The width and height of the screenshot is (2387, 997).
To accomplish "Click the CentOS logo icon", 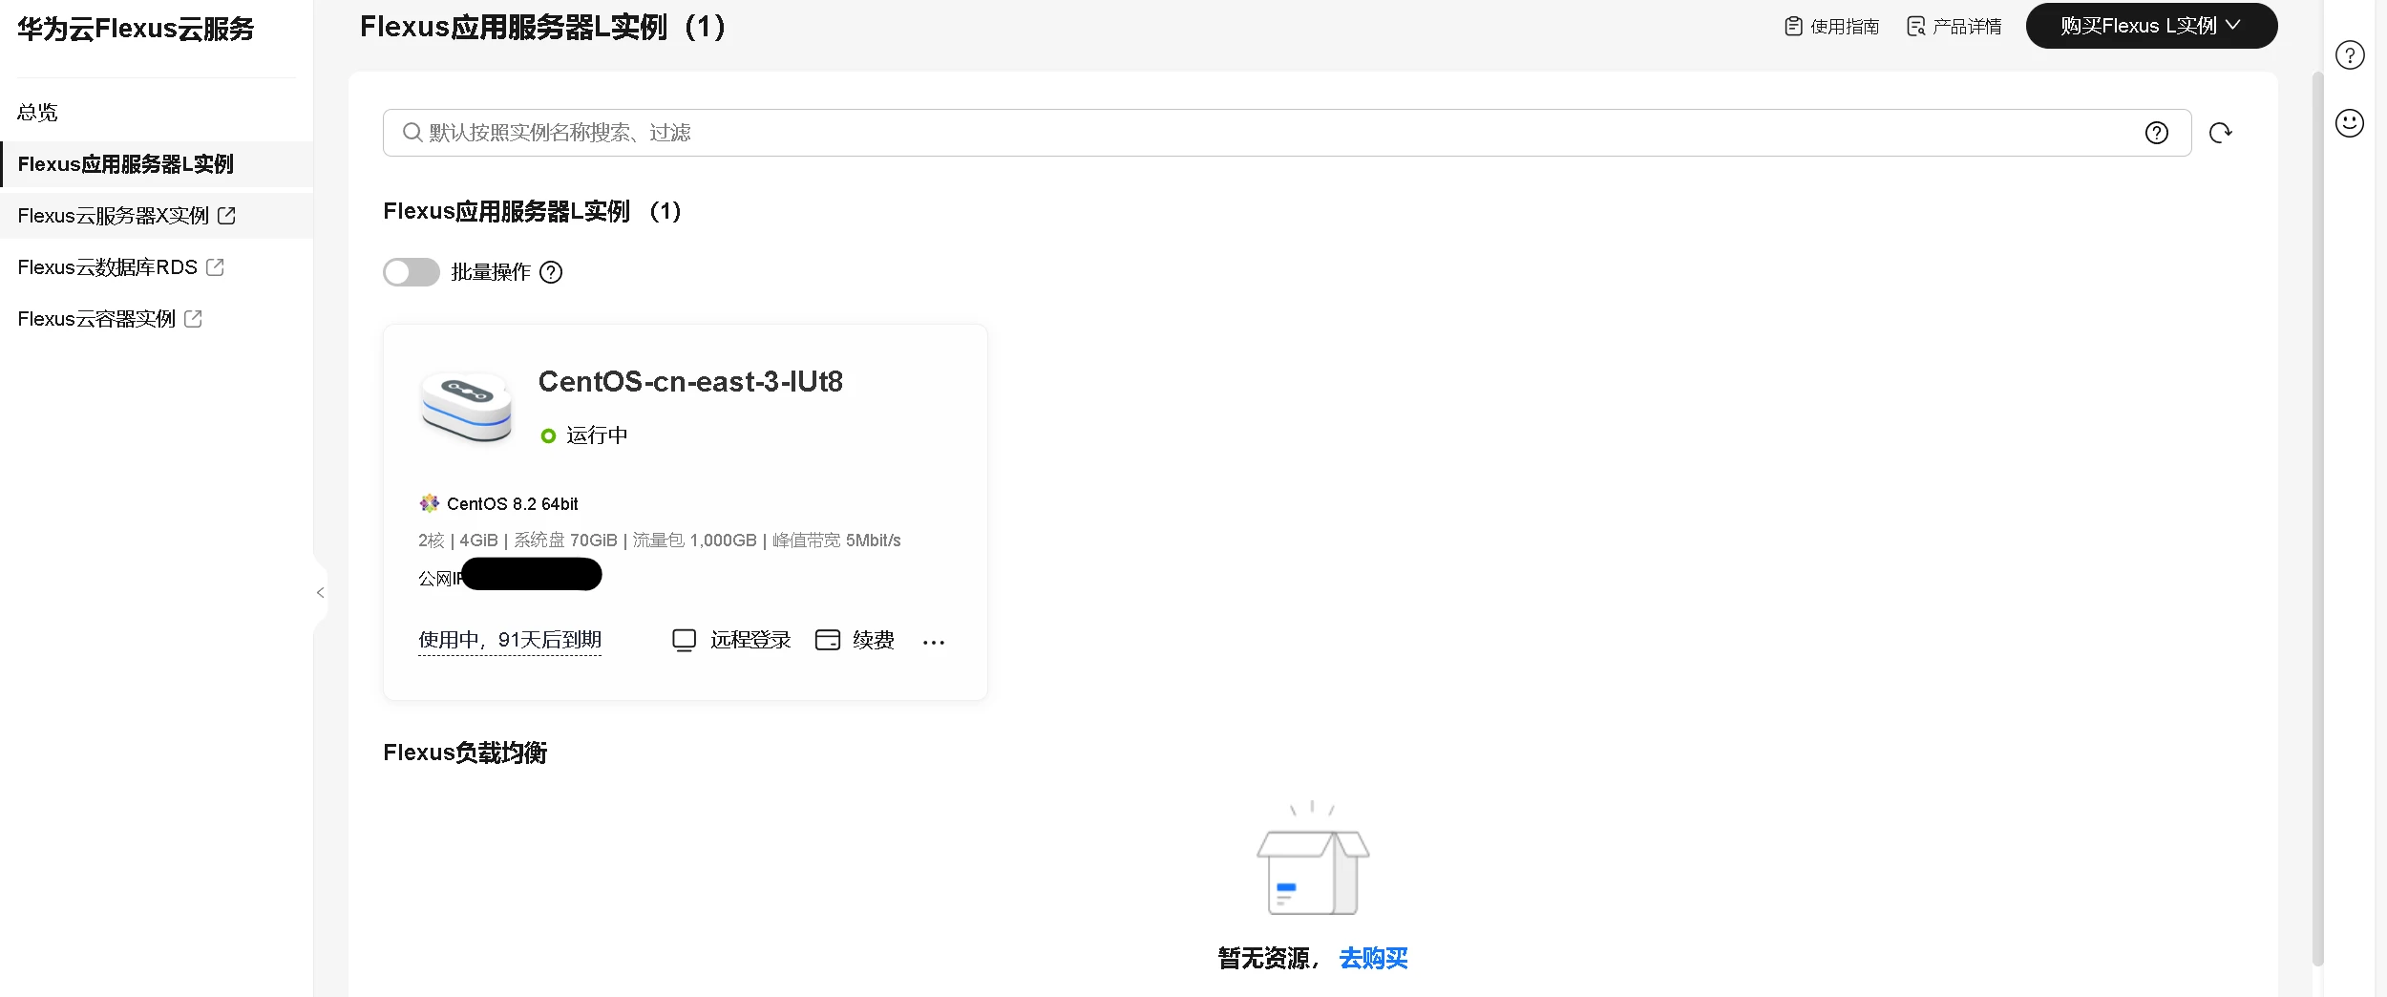I will pyautogui.click(x=430, y=503).
